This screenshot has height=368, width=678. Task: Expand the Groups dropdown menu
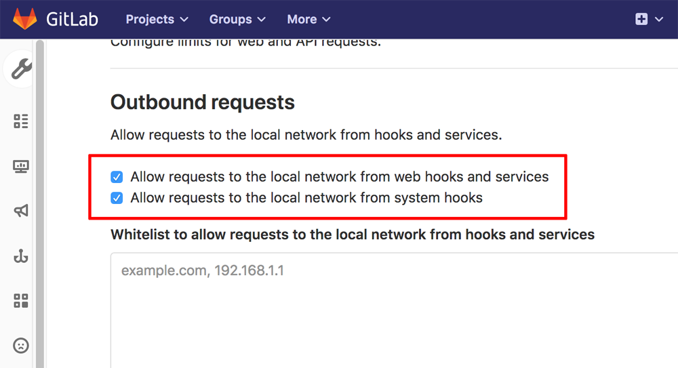coord(237,19)
